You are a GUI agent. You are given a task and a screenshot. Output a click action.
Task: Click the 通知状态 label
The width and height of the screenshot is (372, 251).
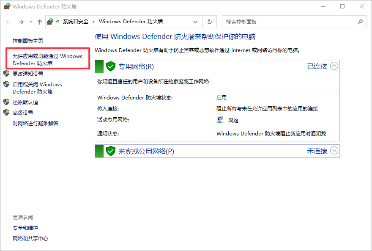[108, 134]
